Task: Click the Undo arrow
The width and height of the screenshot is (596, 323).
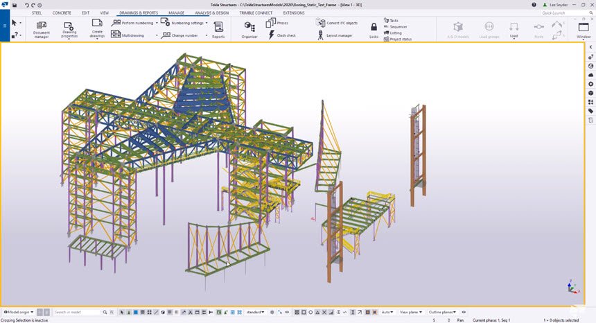Action: tap(26, 5)
